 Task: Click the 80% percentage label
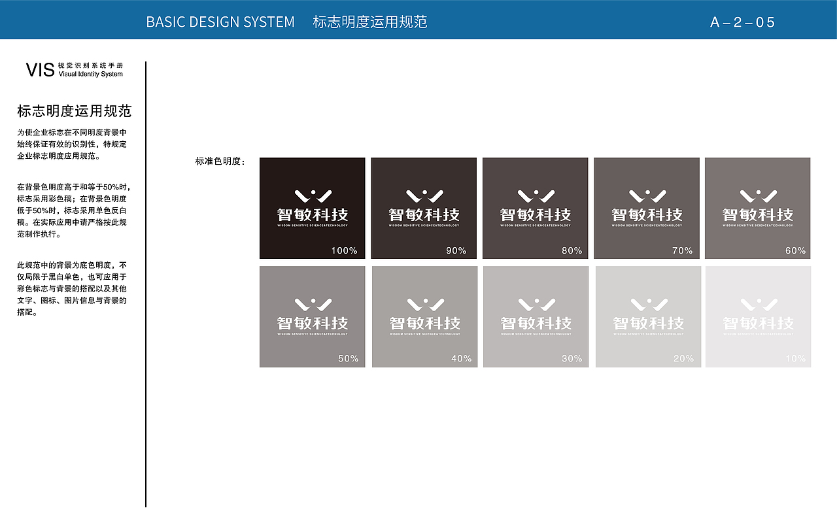click(572, 250)
